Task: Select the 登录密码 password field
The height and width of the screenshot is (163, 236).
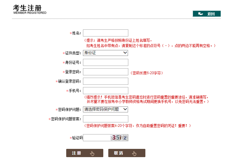Action: coord(105,72)
